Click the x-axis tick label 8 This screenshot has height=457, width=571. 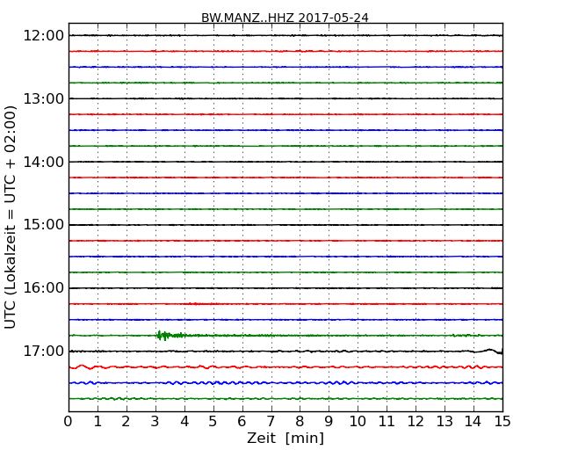pos(300,421)
